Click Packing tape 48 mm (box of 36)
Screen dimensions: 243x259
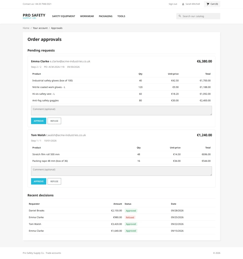(x=50, y=161)
